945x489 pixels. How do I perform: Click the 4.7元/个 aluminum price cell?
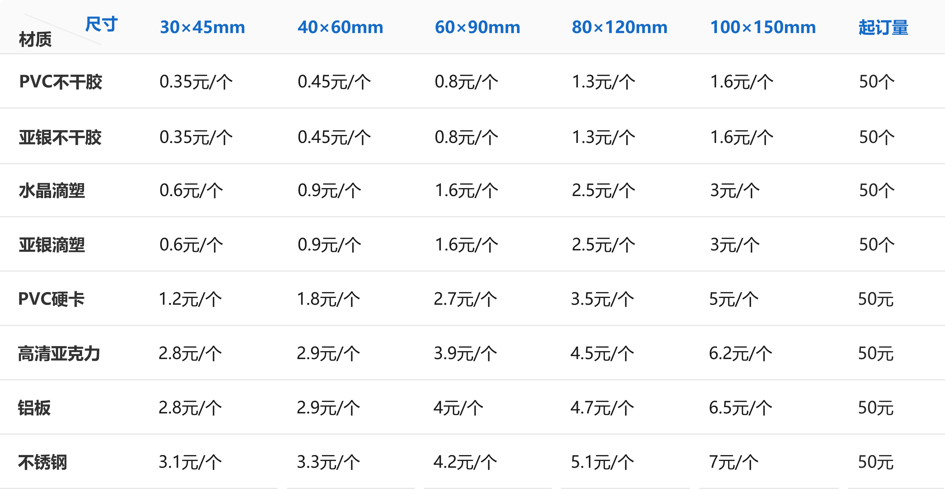[x=602, y=408]
